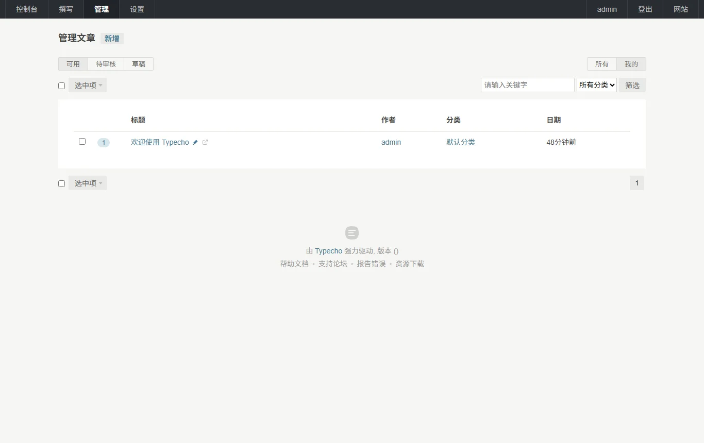Switch to the 可用 tab
This screenshot has height=443, width=704.
[73, 64]
